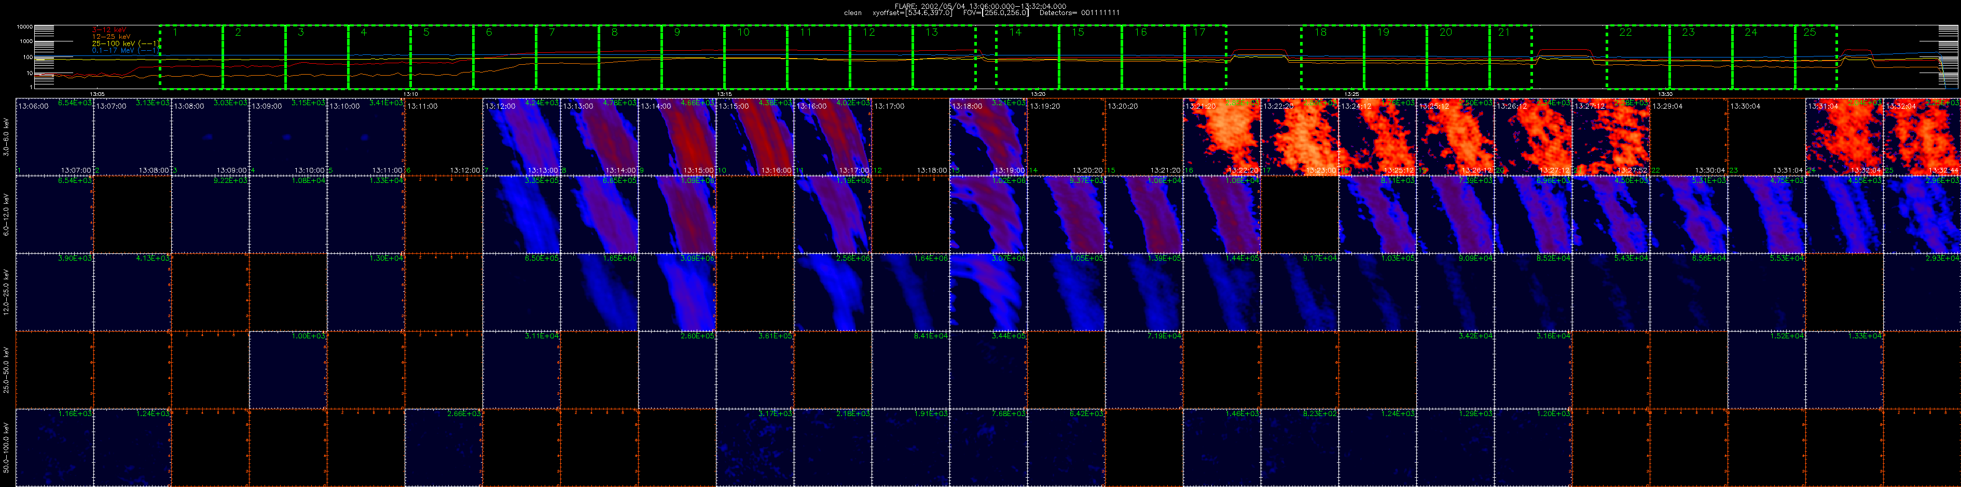Viewport: 1961px width, 487px height.
Task: Open the 3.0-6.0 keV image starting 13:16:00
Action: [833, 137]
